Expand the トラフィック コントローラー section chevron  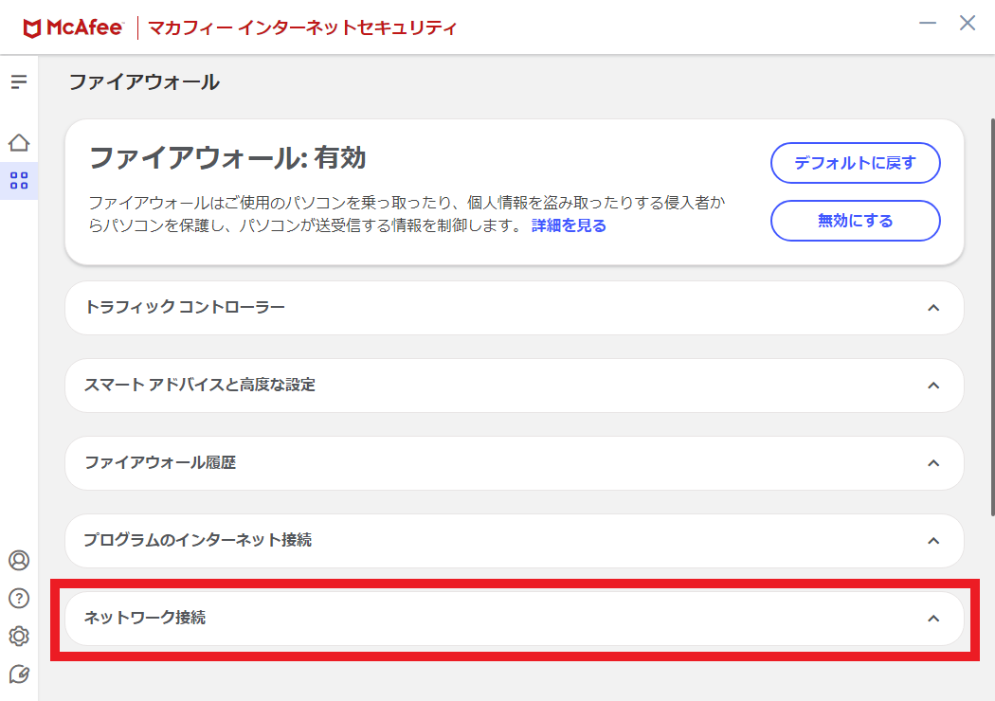pyautogui.click(x=933, y=308)
